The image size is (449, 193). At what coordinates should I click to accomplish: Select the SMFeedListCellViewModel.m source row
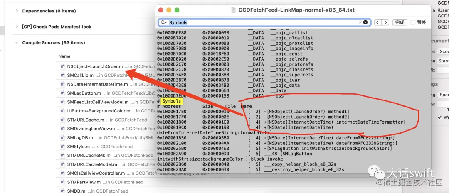(x=105, y=102)
